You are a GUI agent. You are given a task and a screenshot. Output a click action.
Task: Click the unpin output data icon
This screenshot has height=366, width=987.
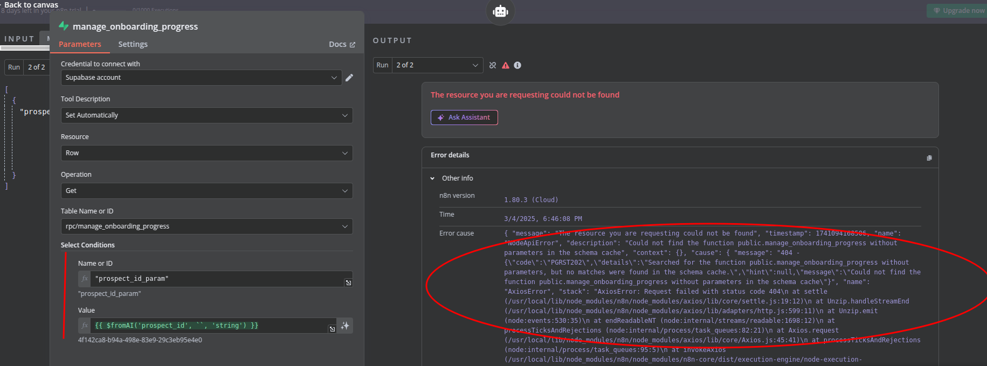493,65
